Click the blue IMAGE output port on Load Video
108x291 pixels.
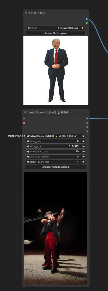click(x=87, y=118)
